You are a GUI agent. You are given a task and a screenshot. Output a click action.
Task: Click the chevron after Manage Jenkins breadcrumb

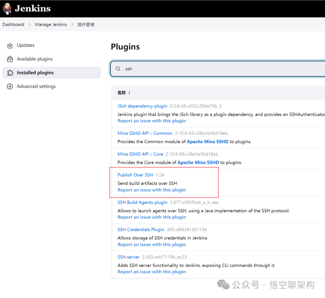pos(72,24)
